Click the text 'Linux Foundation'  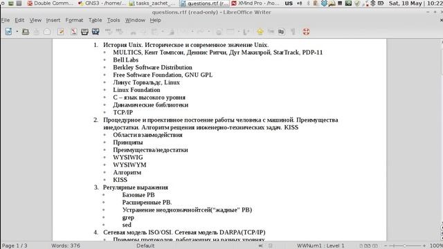pyautogui.click(x=136, y=90)
